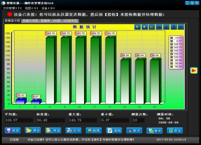
Task: Switch to the 数据分布图 tab
Action: point(31,21)
